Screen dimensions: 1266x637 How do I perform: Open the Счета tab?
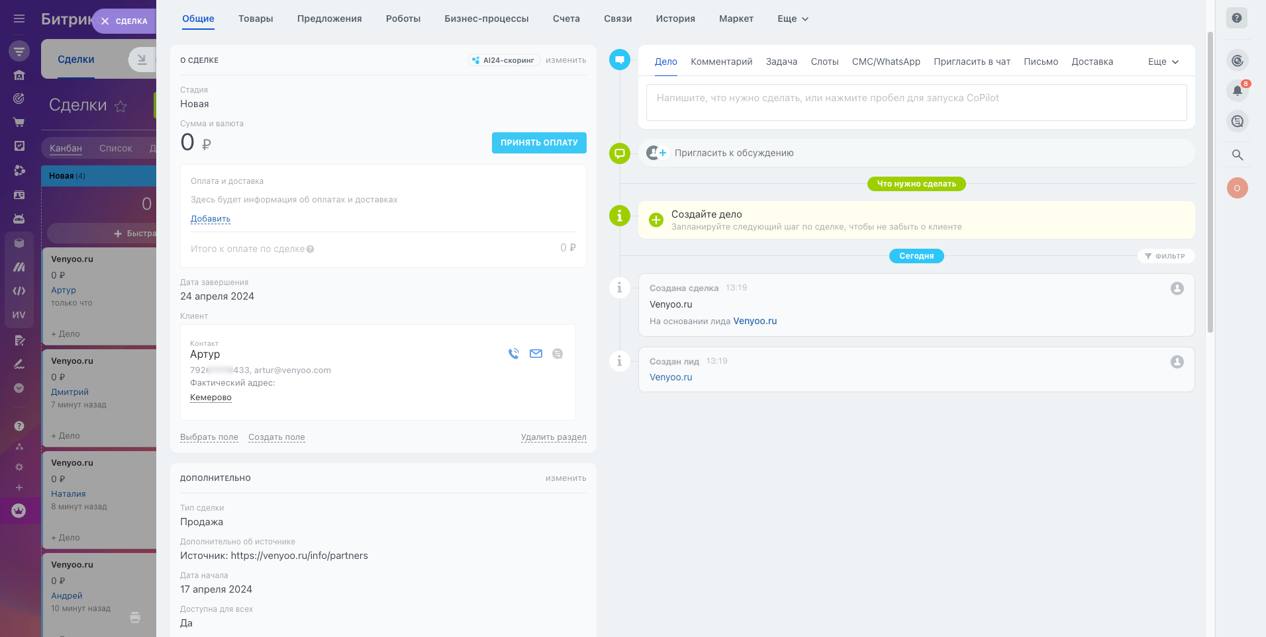(566, 19)
